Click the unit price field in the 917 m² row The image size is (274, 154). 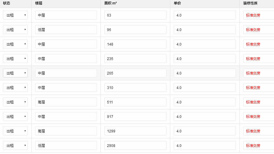(205, 116)
